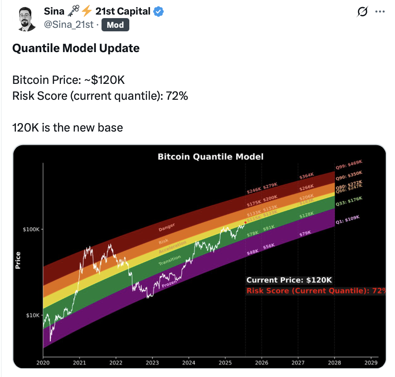Click the 2025 year label on the axis
Image resolution: width=395 pixels, height=377 pixels.
click(x=226, y=363)
